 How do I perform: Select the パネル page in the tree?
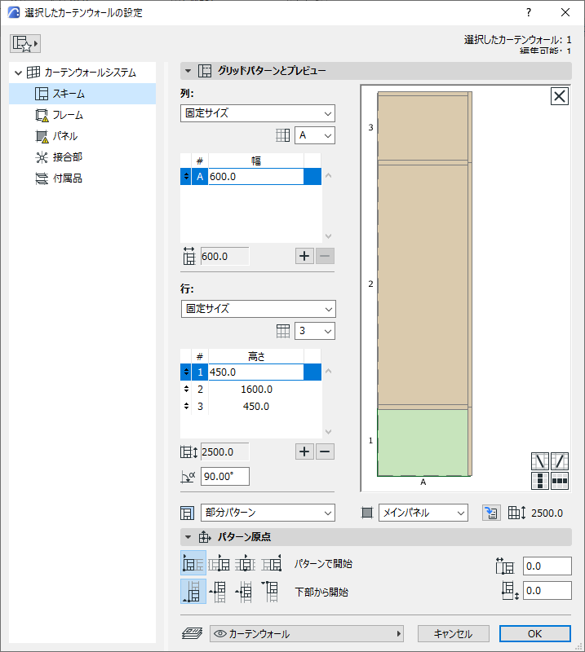tap(82, 136)
